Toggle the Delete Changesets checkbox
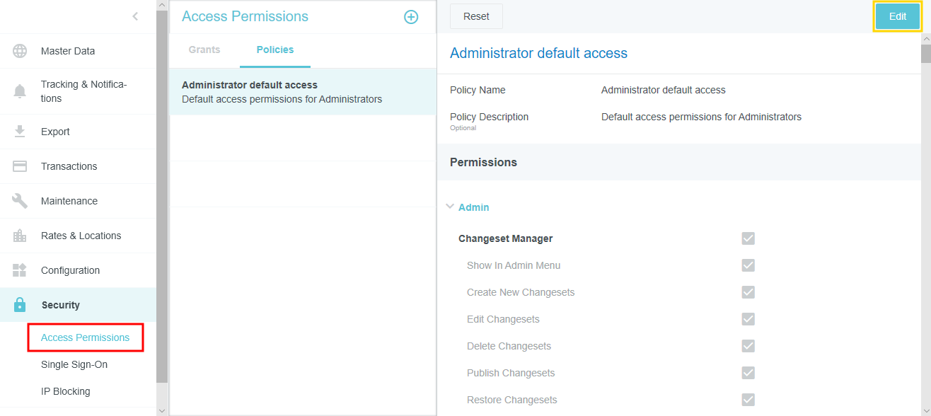The image size is (931, 416). coord(748,346)
